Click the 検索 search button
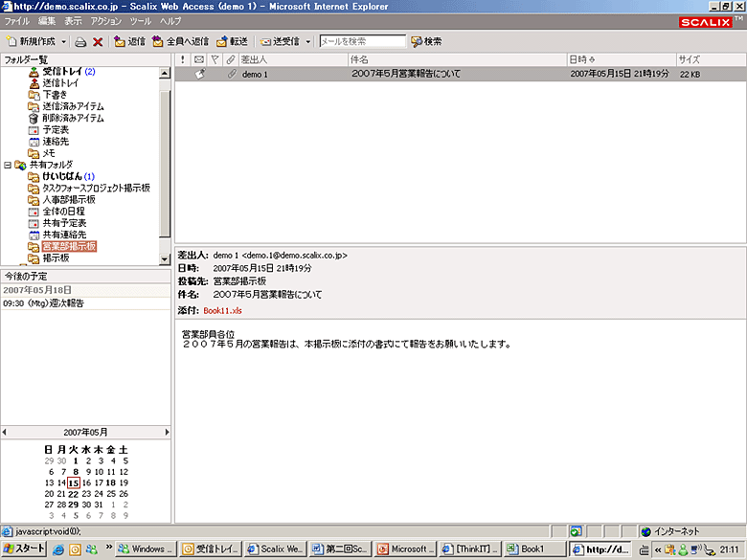 point(426,42)
